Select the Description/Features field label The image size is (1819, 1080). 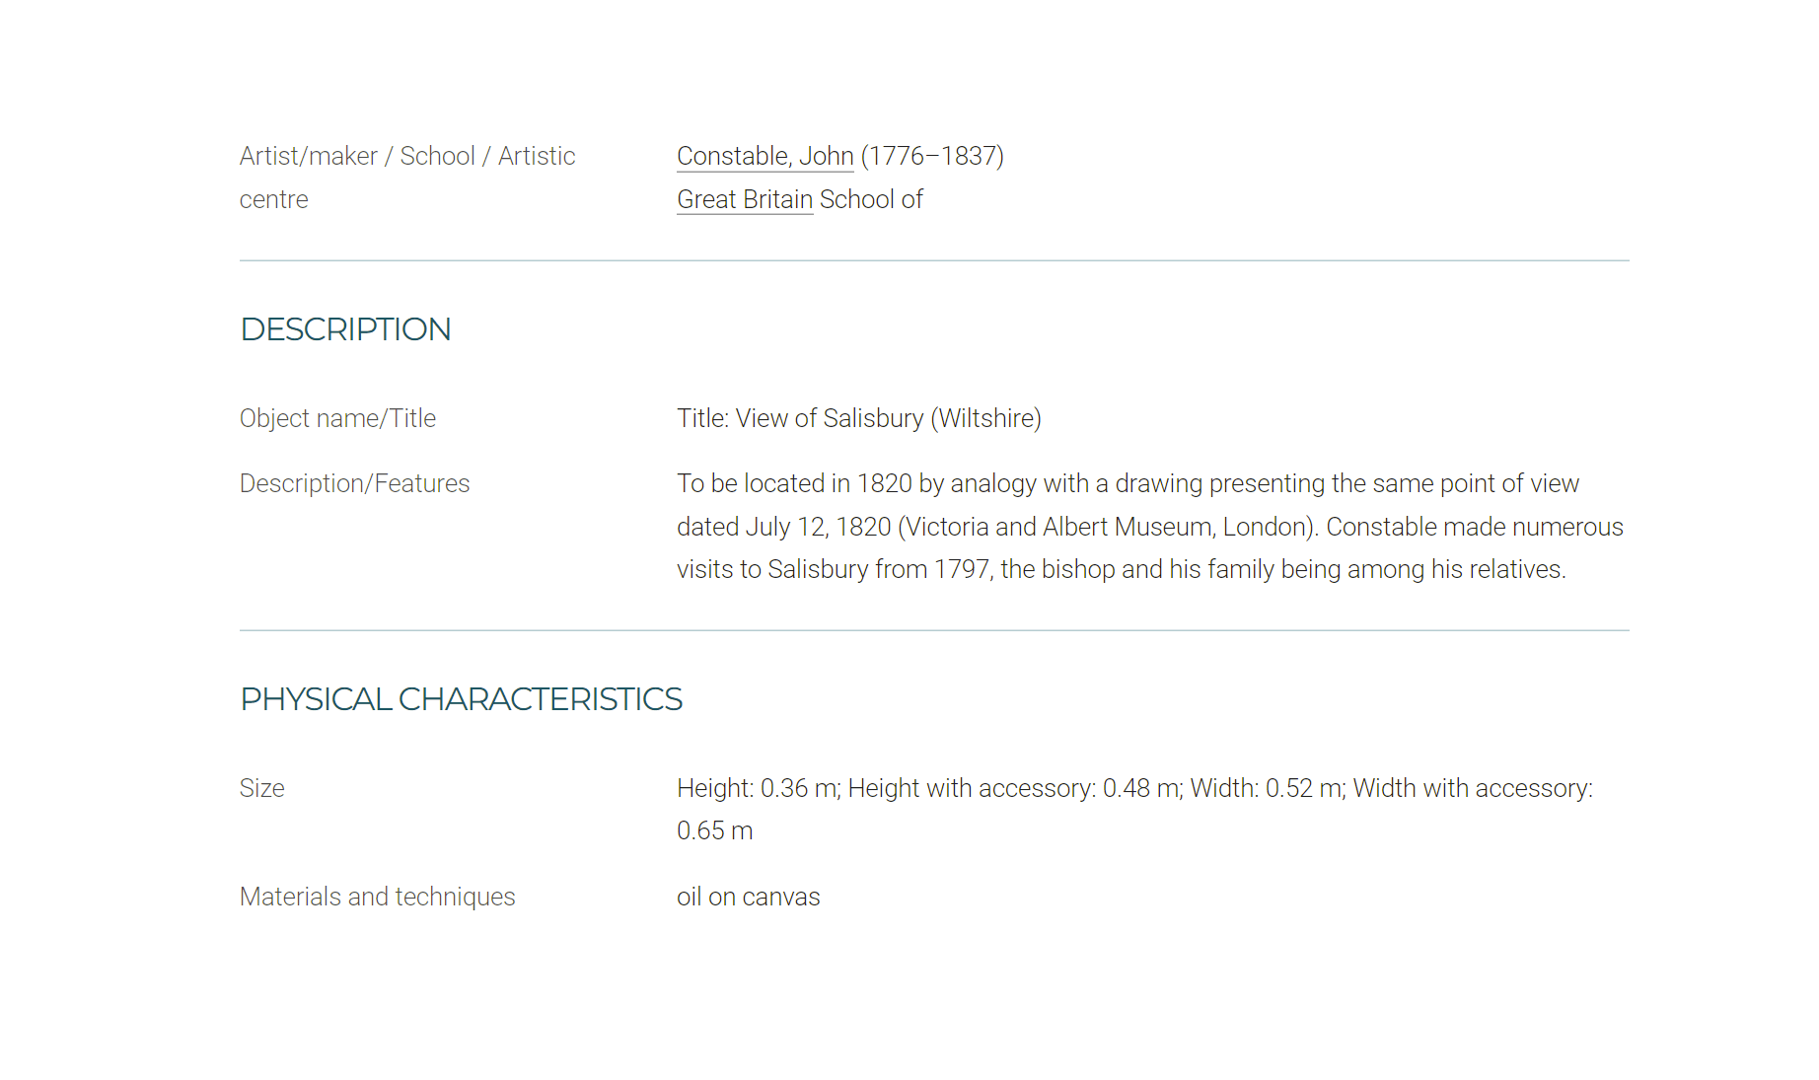[354, 483]
